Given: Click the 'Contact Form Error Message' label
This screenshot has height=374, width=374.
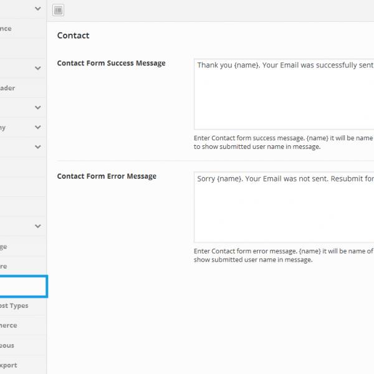Looking at the screenshot, I should 107,176.
